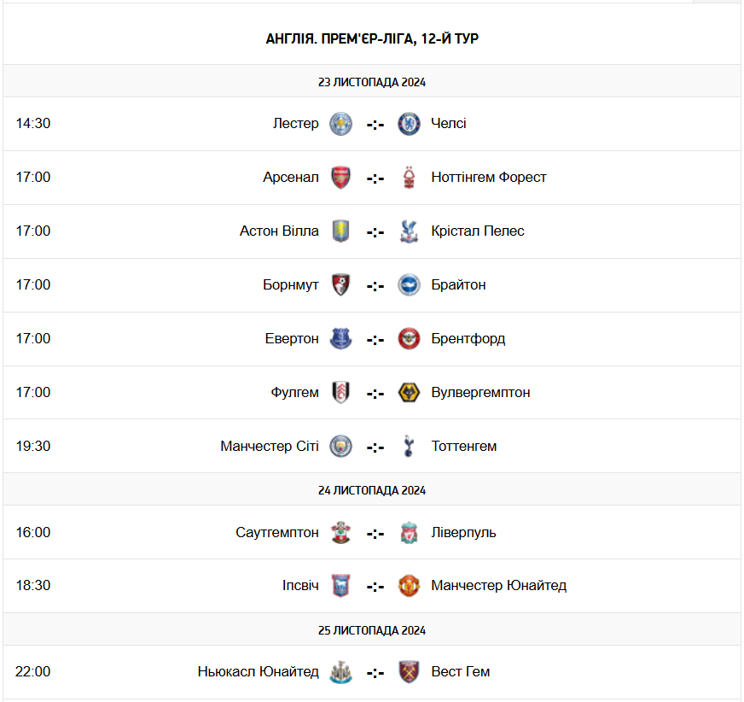This screenshot has height=702, width=744.
Task: Click the Newcastle United crest icon
Action: [x=341, y=672]
